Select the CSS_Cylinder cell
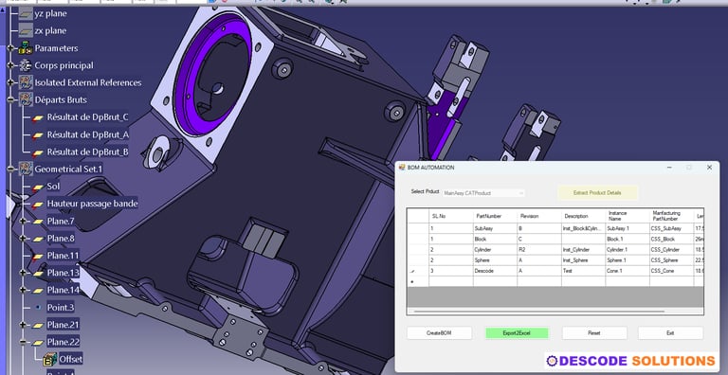The height and width of the screenshot is (375, 728). [x=671, y=250]
